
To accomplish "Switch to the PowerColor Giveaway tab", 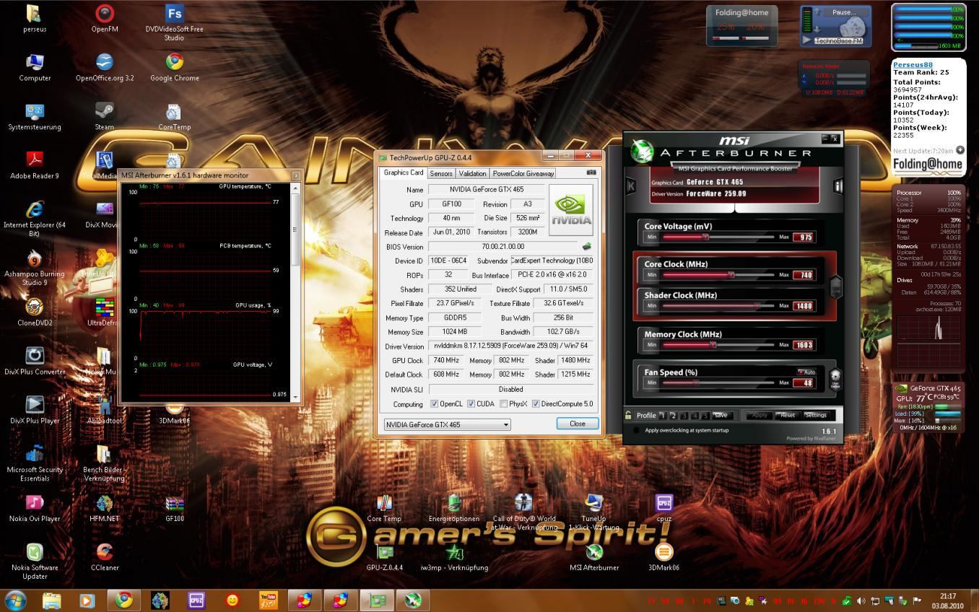I will pos(523,173).
